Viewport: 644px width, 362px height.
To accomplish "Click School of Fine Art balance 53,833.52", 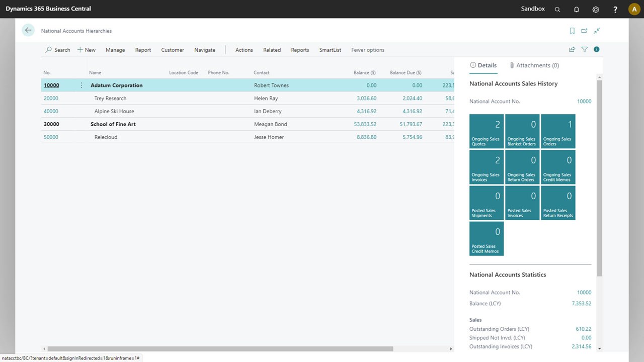I will (x=365, y=124).
